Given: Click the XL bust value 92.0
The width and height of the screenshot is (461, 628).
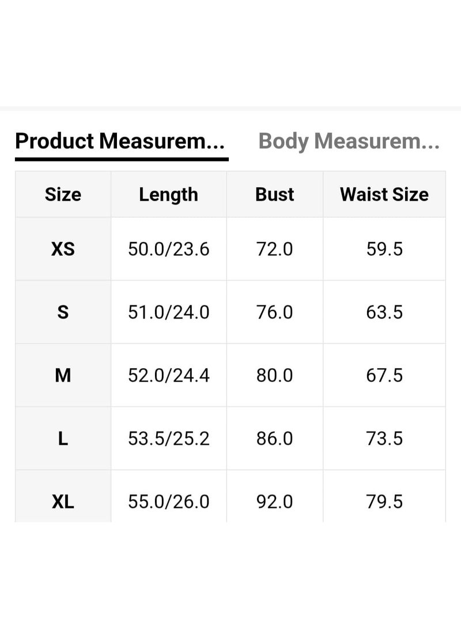Looking at the screenshot, I should pos(275,502).
